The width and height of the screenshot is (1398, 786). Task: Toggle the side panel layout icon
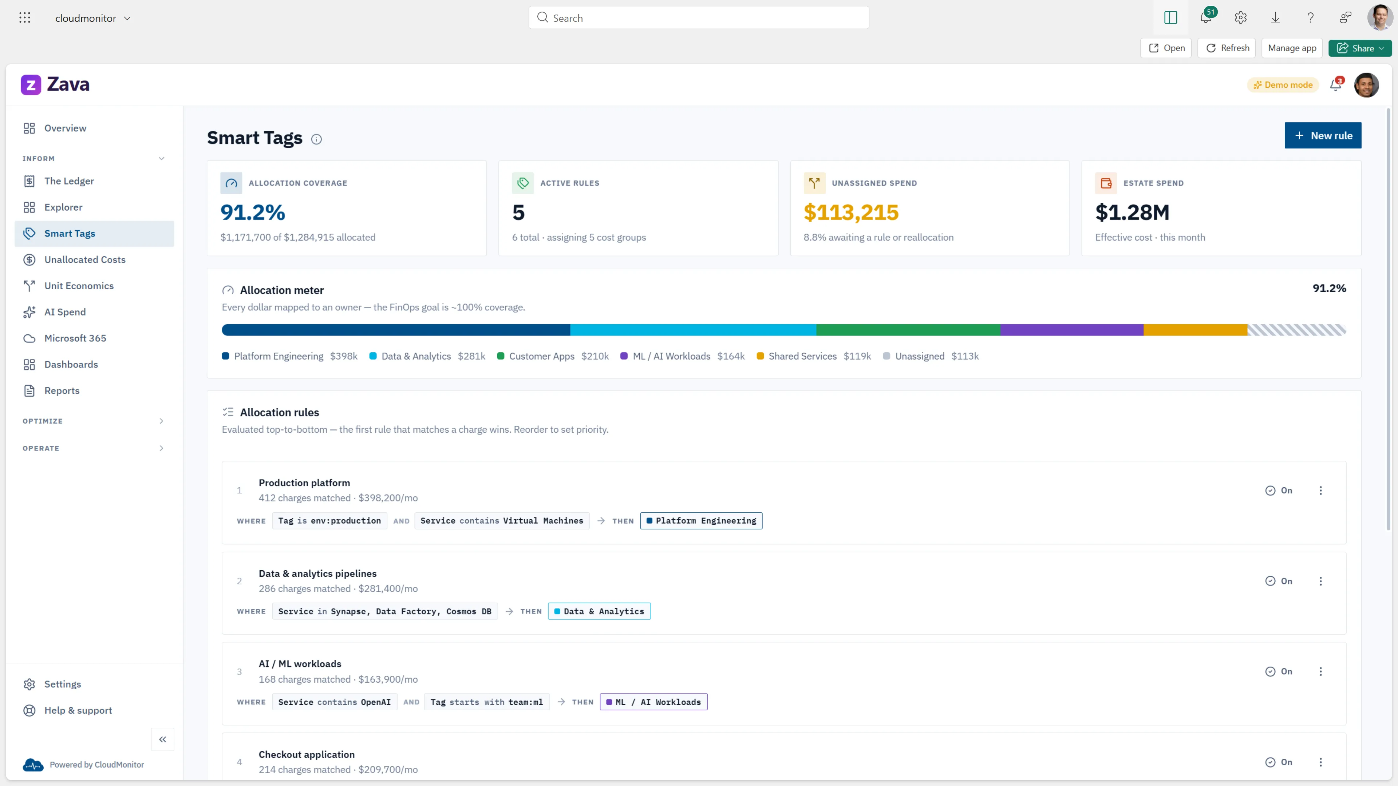[1170, 18]
